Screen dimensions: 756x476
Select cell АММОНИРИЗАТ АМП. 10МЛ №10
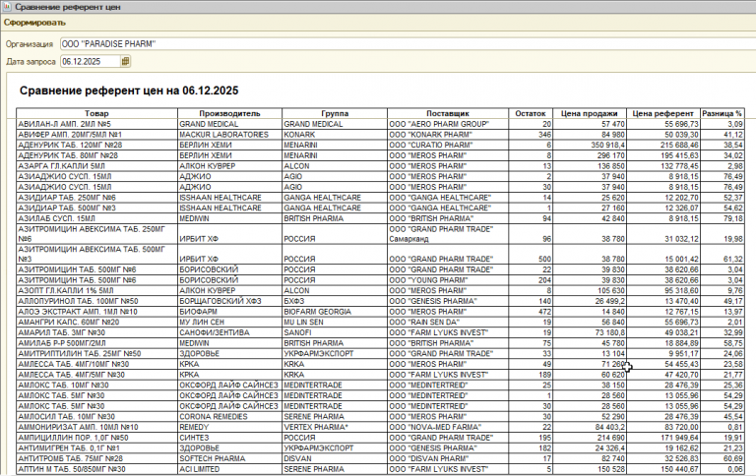(96, 428)
